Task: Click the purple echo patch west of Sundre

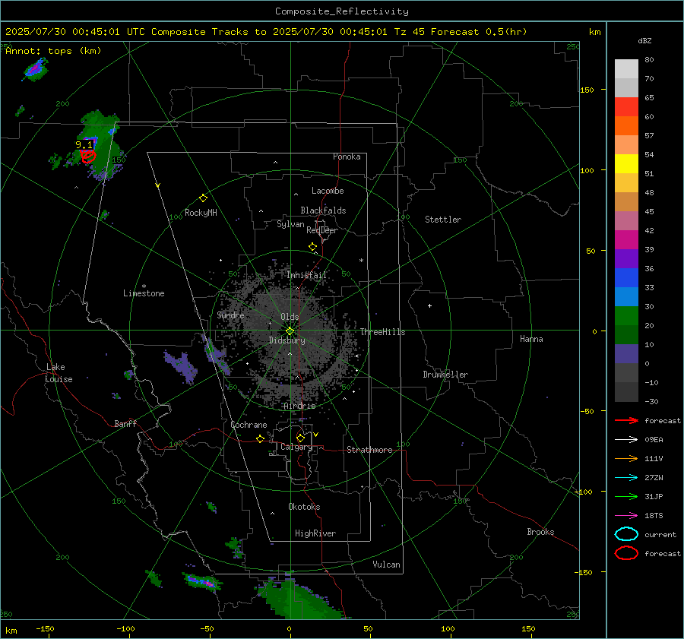Action: coord(181,365)
